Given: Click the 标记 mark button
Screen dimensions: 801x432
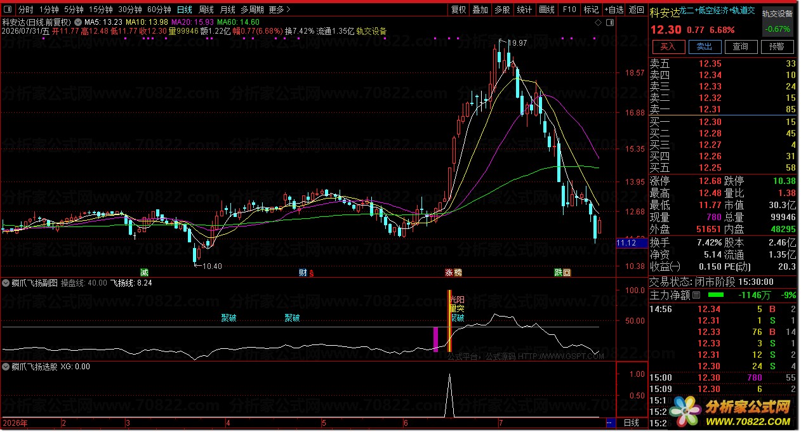Looking at the screenshot, I should pos(591,10).
